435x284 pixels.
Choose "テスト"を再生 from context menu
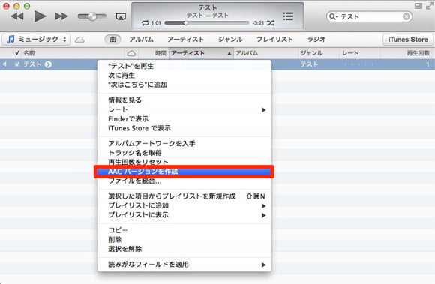[184, 66]
